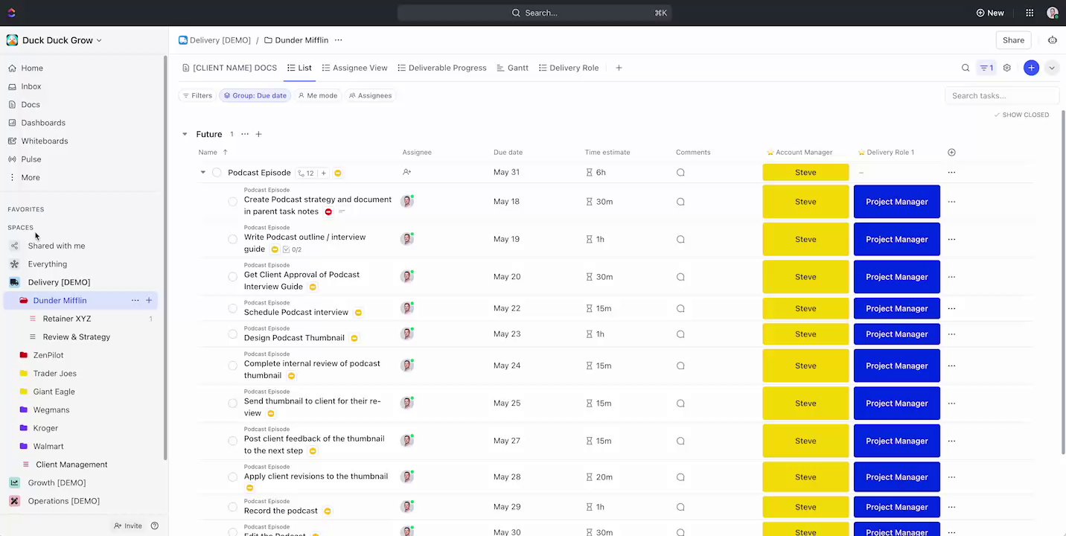Click the Share button
The image size is (1066, 536).
click(x=1013, y=40)
